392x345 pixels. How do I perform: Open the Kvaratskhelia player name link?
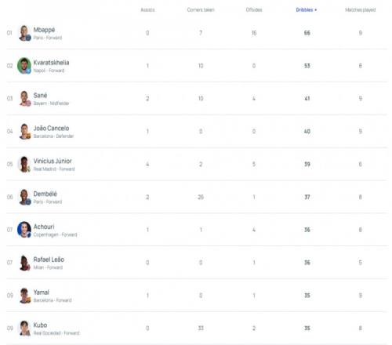tap(51, 63)
